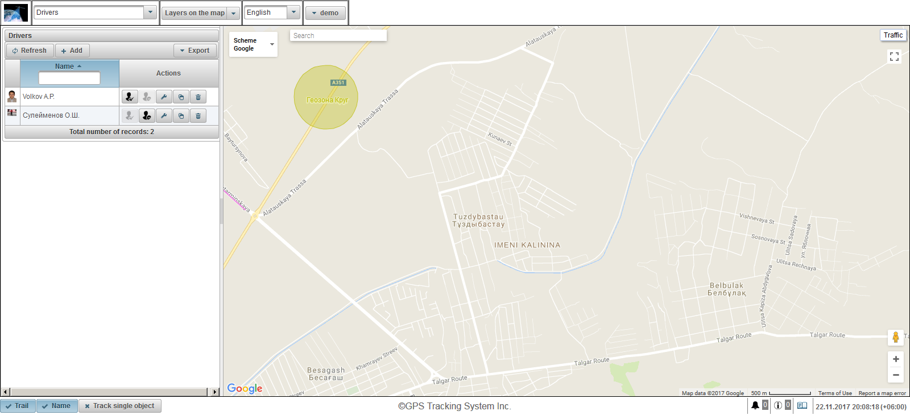Viewport: 910px width, 415px height.
Task: Toggle the Name label option
Action: (57, 406)
